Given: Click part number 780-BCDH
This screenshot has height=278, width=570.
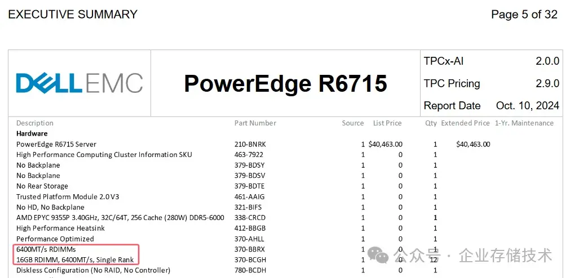Looking at the screenshot, I should click(250, 270).
